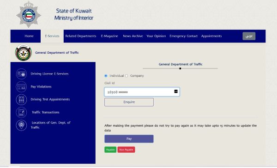Open the E-Magazine menu item
This screenshot has width=277, height=168.
click(x=109, y=36)
